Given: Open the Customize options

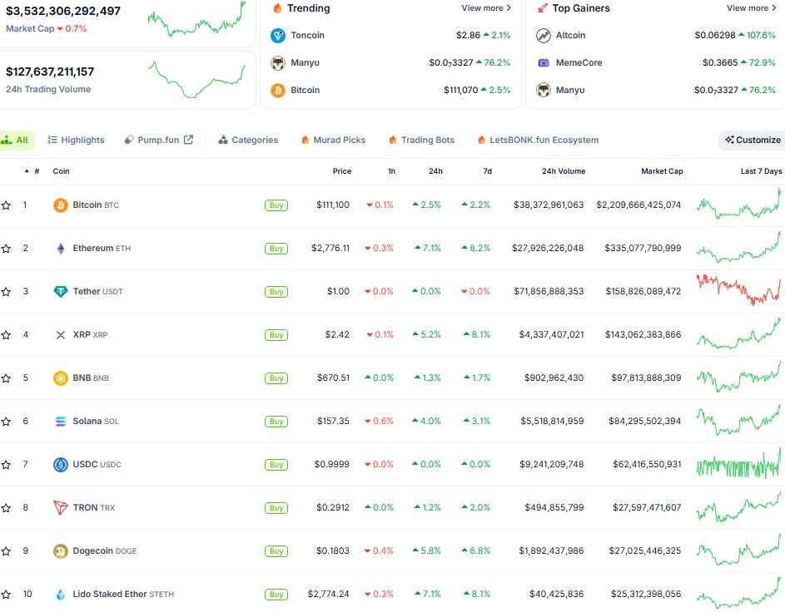Looking at the screenshot, I should click(751, 140).
